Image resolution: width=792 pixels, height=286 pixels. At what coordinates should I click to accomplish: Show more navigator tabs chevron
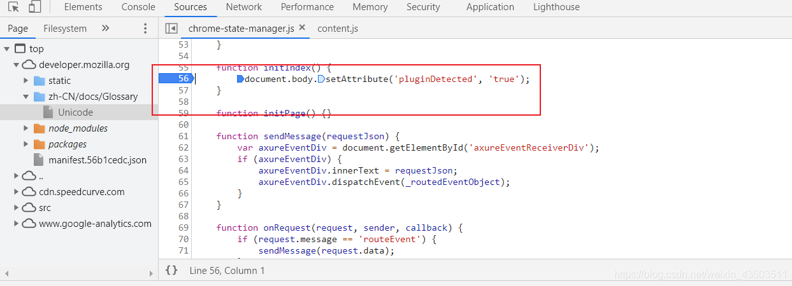(x=106, y=28)
